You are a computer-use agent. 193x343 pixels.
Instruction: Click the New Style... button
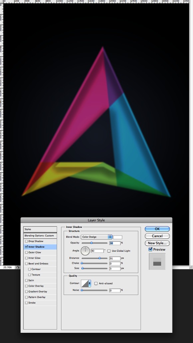point(157,243)
